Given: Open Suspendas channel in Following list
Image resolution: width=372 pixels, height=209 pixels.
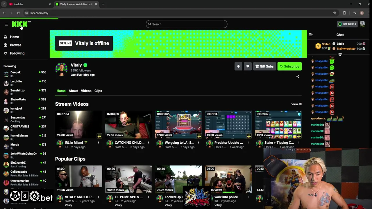Looking at the screenshot, I should click(x=25, y=119).
